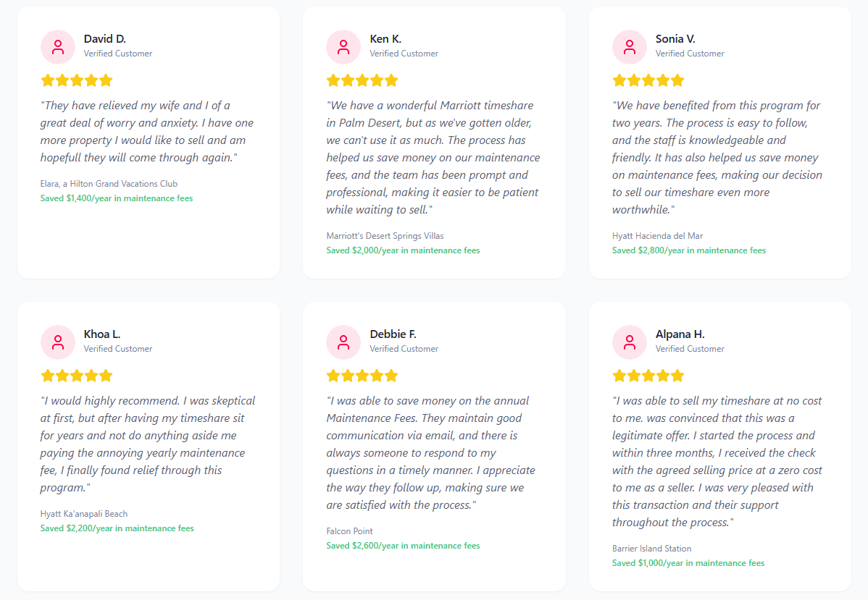
Task: Click the stars in Alpana H.'s review
Action: (x=648, y=376)
